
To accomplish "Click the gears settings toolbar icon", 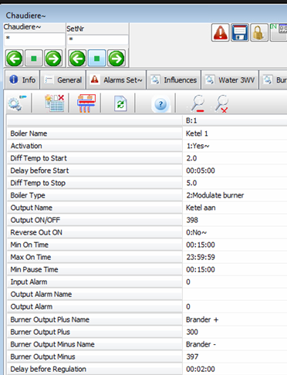I will (x=17, y=103).
